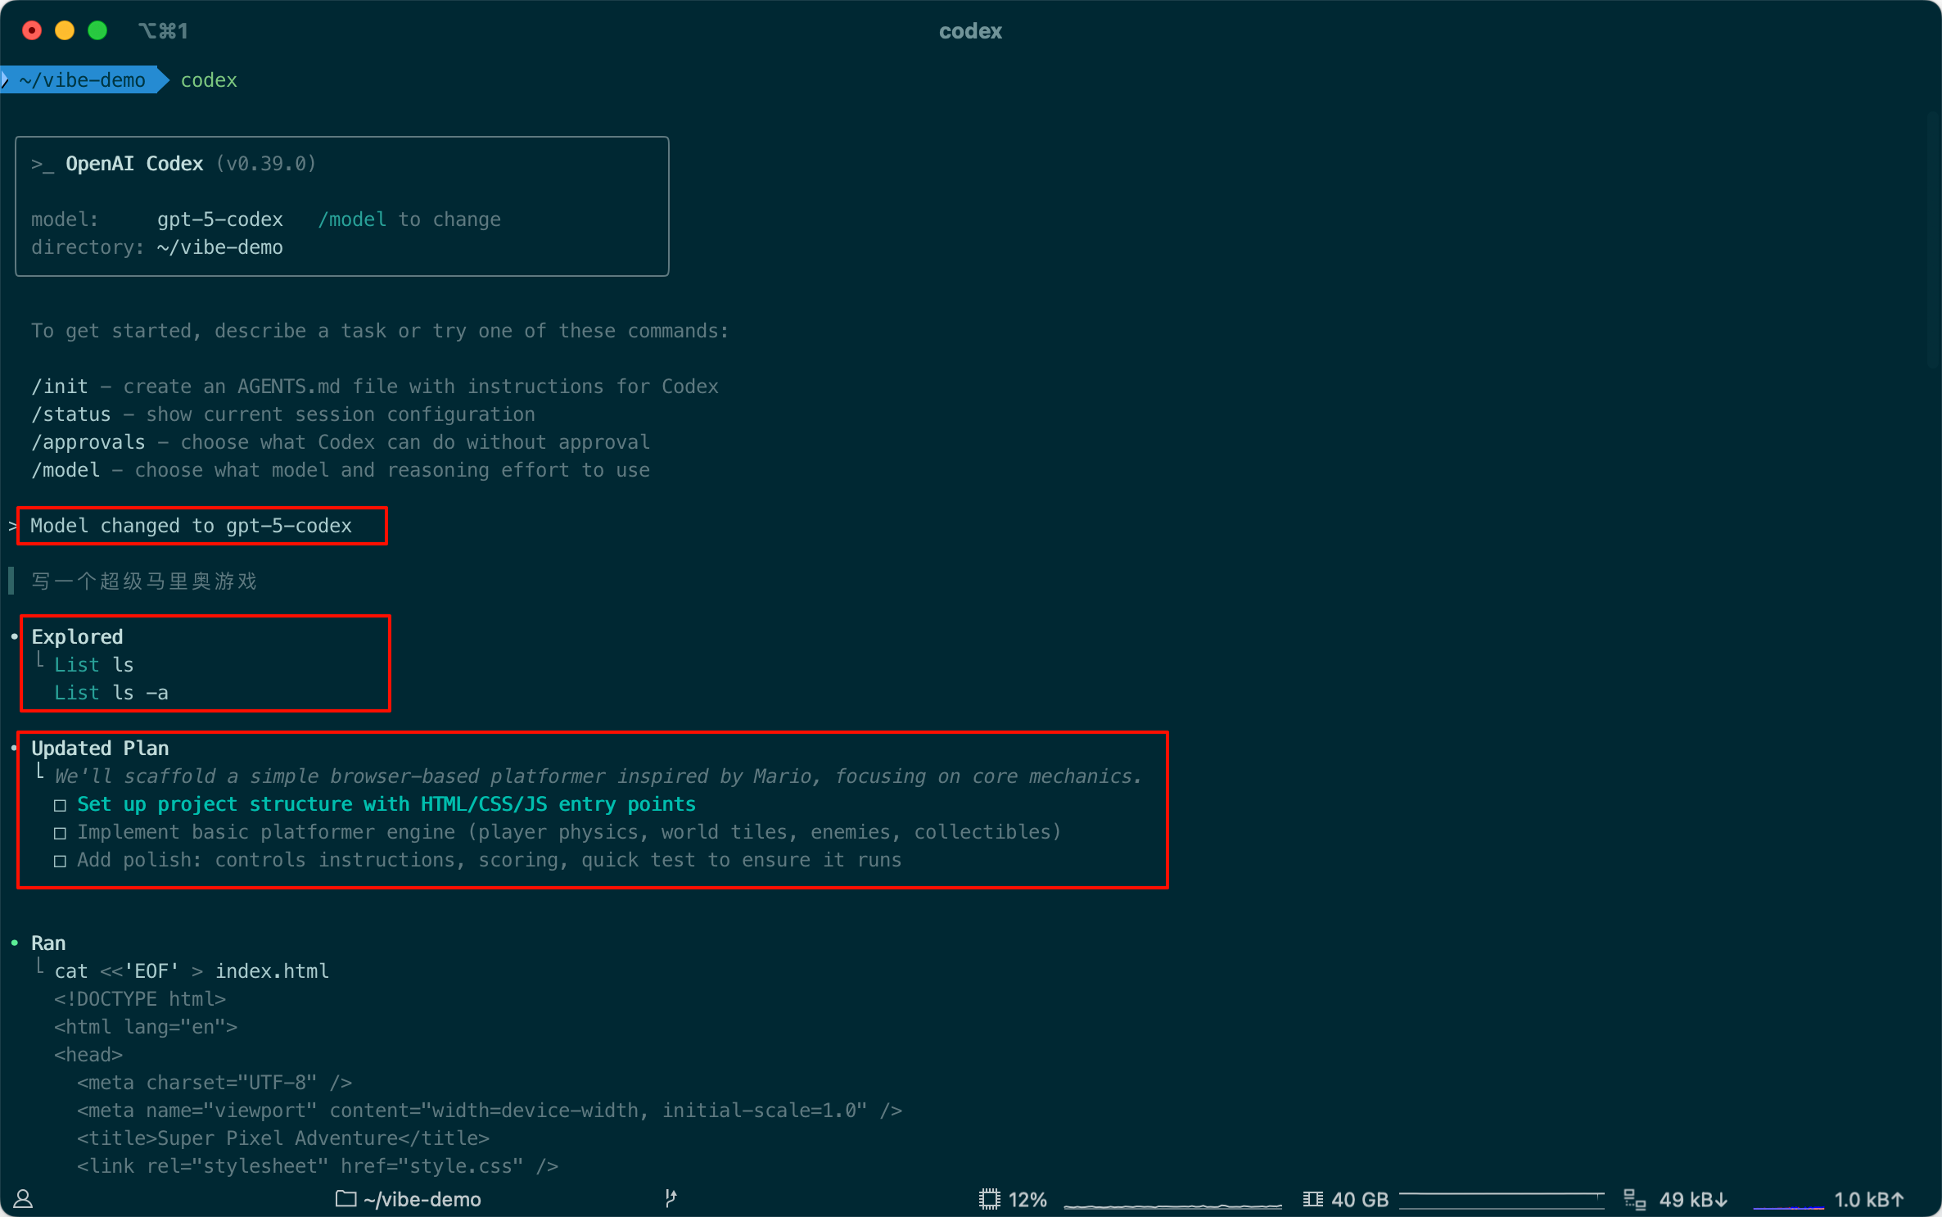Click the <html lang="en"> line
The height and width of the screenshot is (1217, 1942).
point(146,1027)
